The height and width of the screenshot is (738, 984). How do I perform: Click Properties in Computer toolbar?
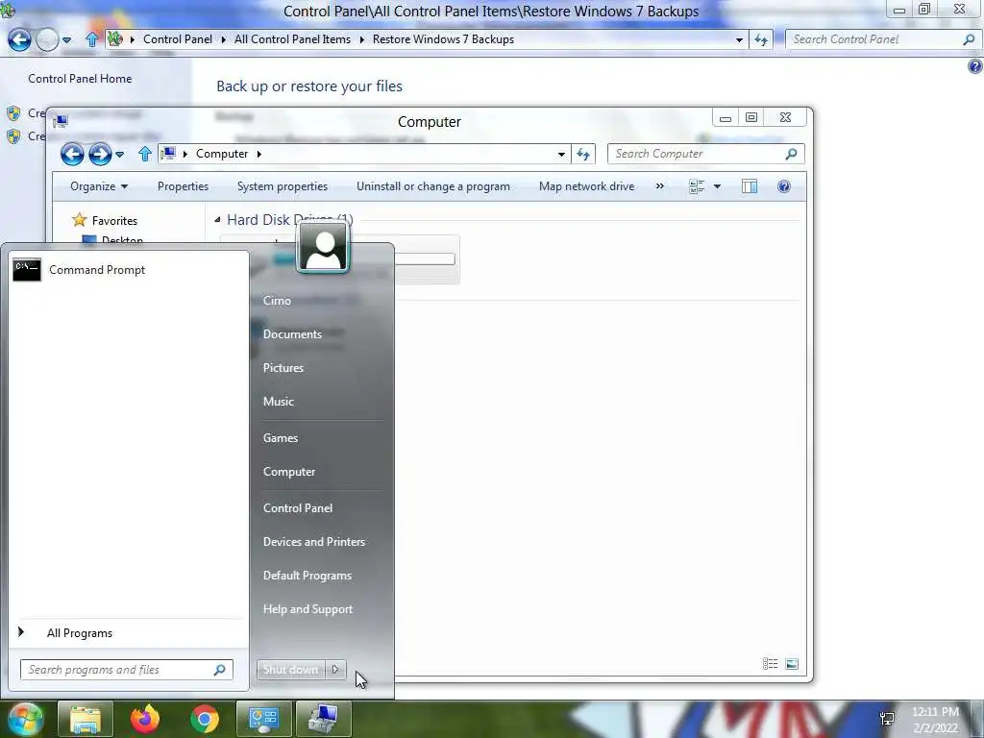coord(183,186)
